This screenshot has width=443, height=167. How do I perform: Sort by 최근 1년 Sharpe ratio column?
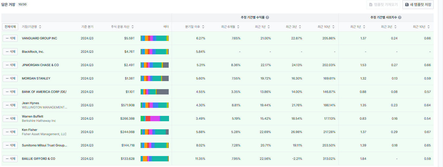tap(364, 27)
